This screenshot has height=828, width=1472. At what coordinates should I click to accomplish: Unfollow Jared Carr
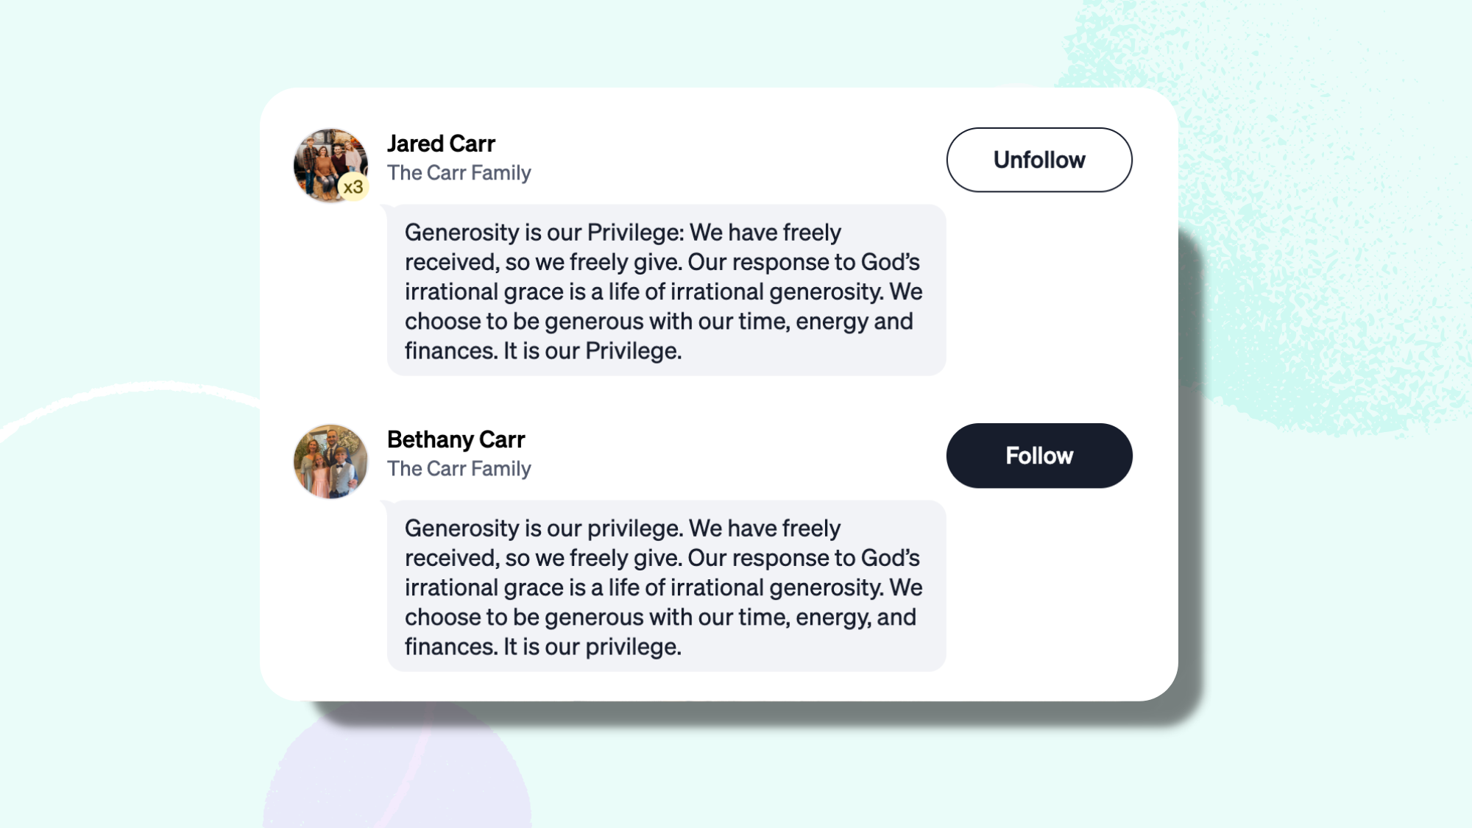pyautogui.click(x=1039, y=160)
